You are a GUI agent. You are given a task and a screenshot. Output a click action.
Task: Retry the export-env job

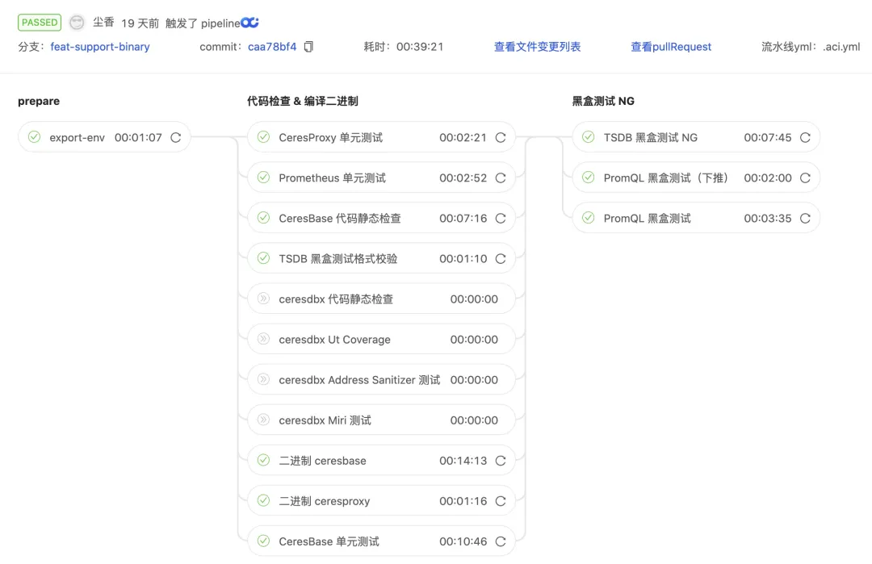point(176,137)
